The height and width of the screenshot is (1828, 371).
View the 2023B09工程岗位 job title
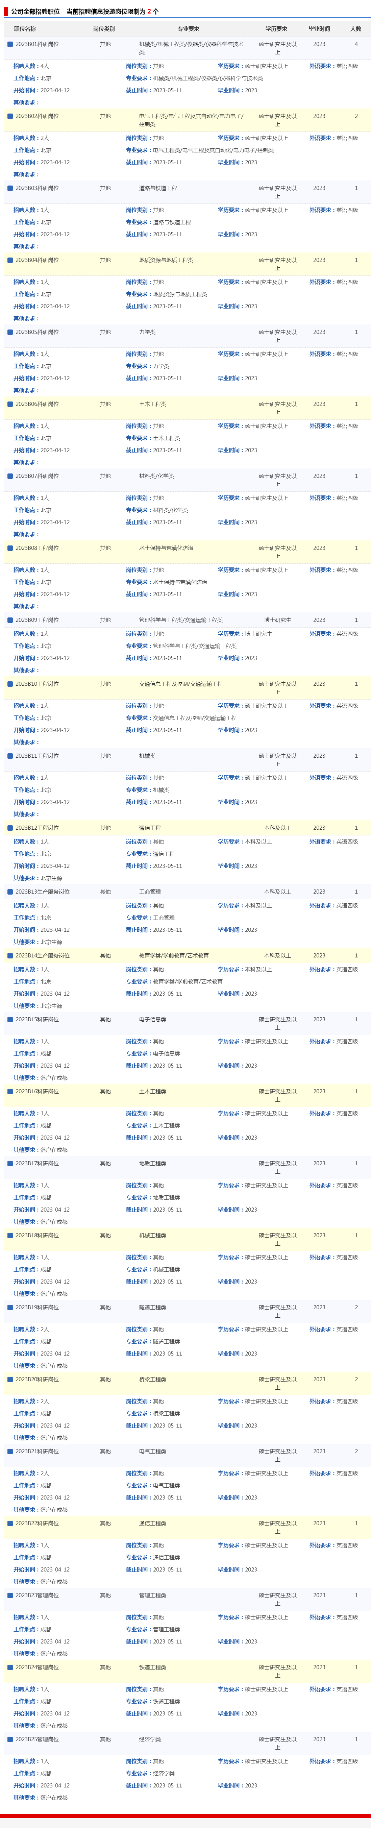coord(37,619)
